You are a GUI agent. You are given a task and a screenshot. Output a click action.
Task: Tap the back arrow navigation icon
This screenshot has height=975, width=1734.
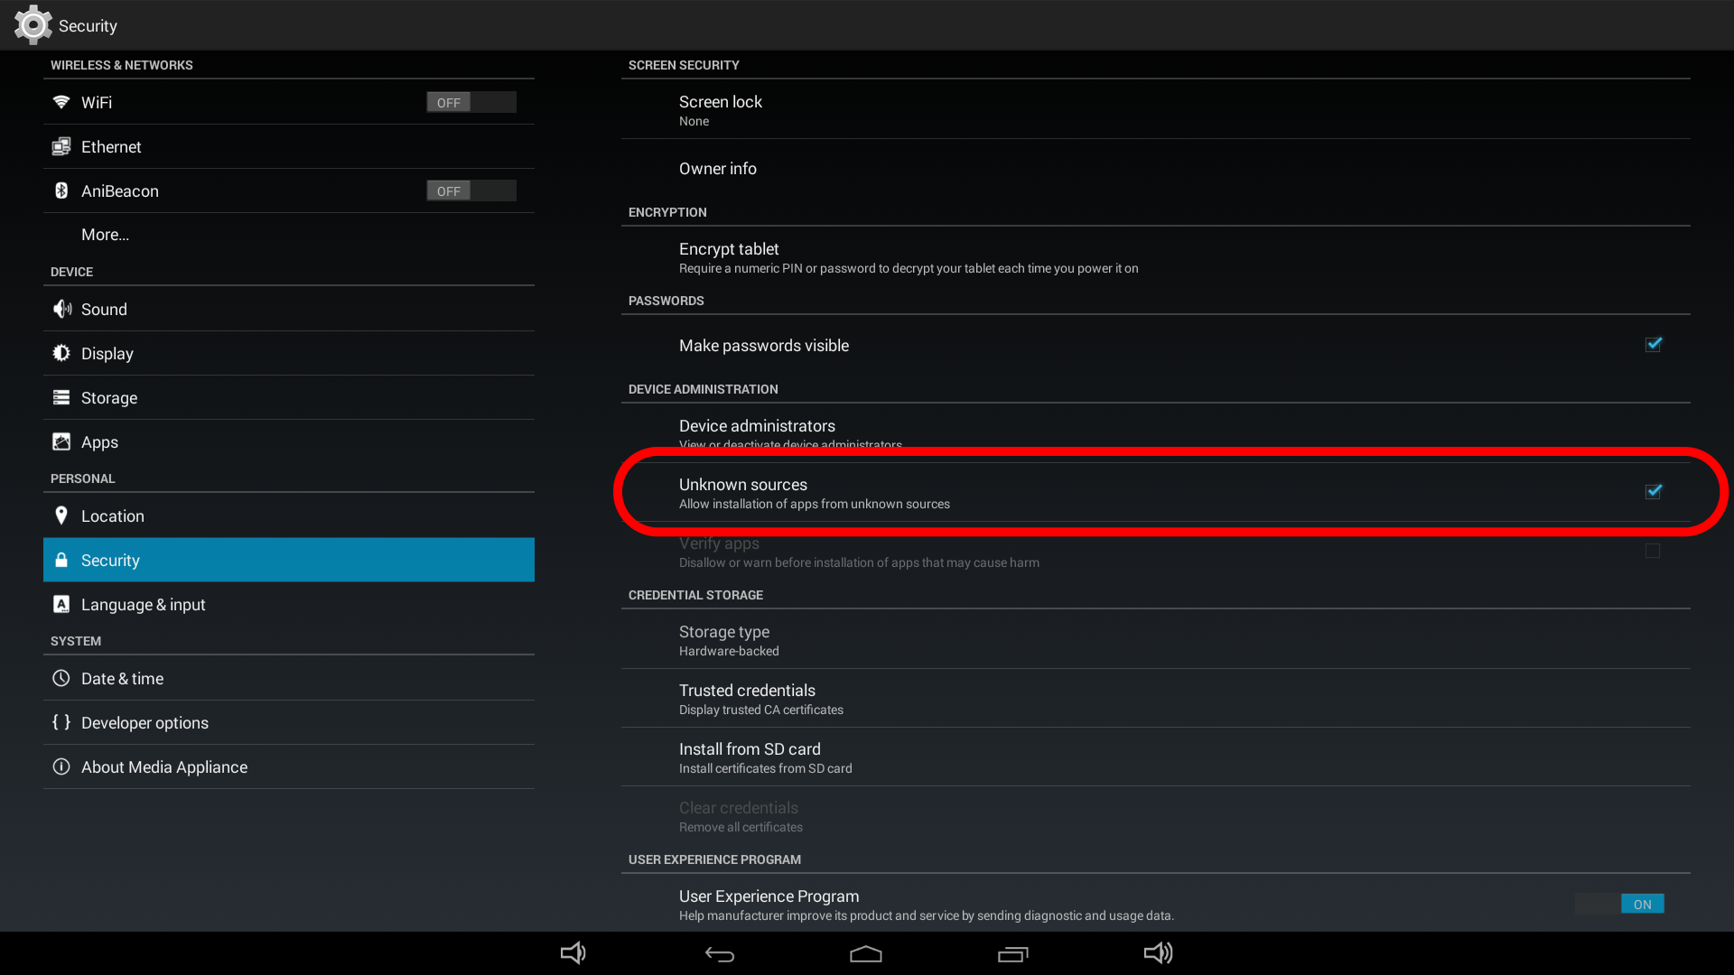point(720,954)
